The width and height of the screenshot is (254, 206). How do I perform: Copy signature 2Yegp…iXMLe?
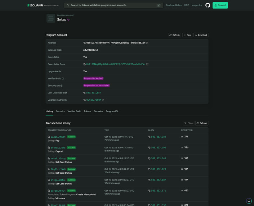[49, 180]
